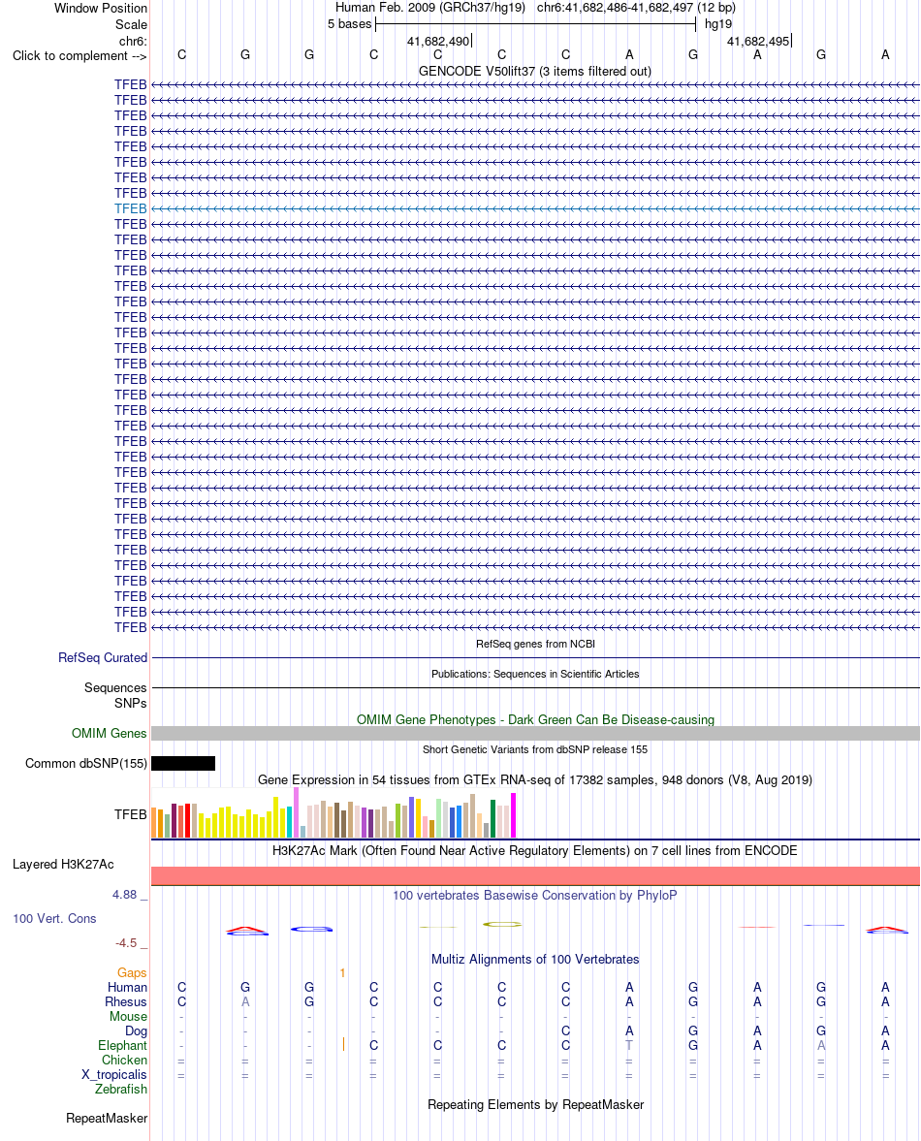Viewport: 921px width, 1141px height.
Task: Click the '5 bases' scale bar text
Action: 349,24
